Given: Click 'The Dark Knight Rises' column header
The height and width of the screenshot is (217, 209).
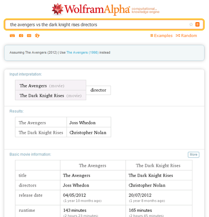Looking at the screenshot, I should click(158, 166).
